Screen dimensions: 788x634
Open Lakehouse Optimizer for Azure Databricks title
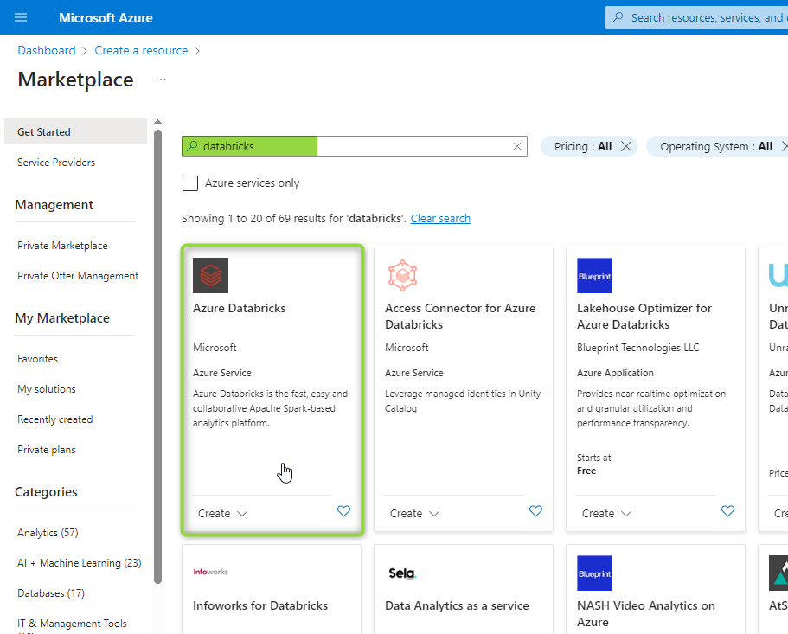tap(644, 316)
